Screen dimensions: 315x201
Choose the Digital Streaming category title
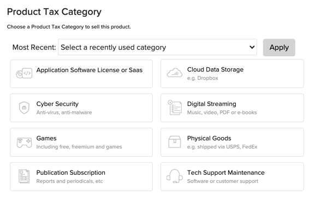(x=211, y=104)
